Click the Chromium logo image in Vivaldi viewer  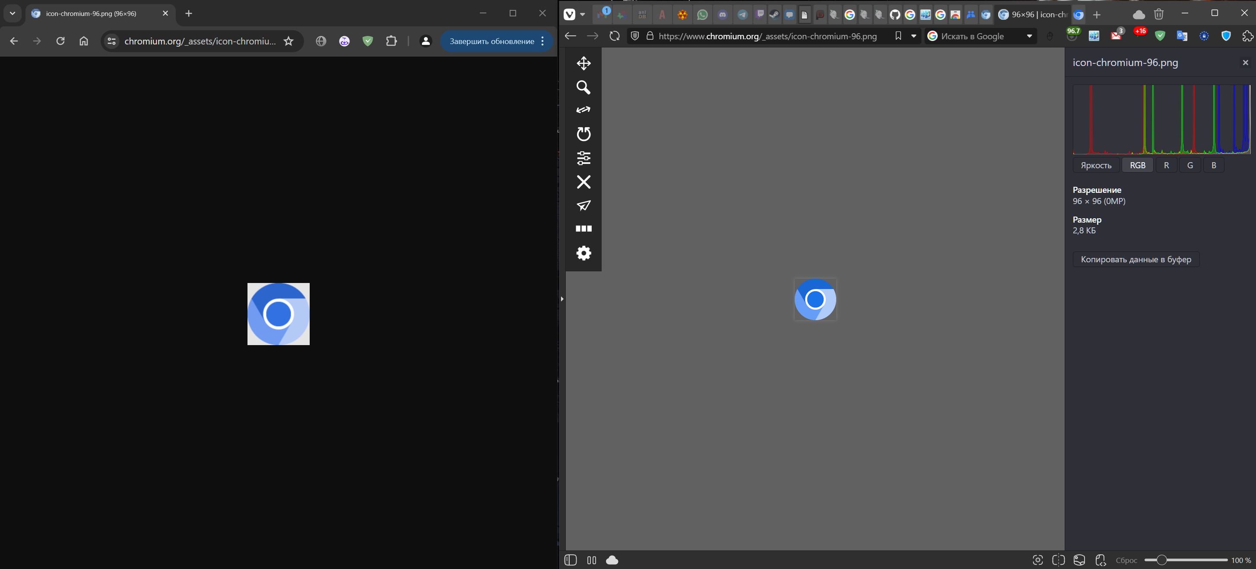coord(815,299)
